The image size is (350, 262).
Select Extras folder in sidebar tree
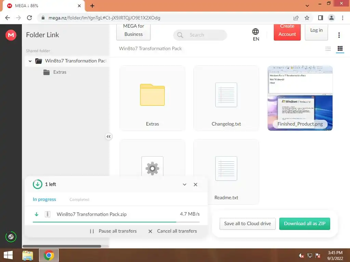(x=55, y=72)
